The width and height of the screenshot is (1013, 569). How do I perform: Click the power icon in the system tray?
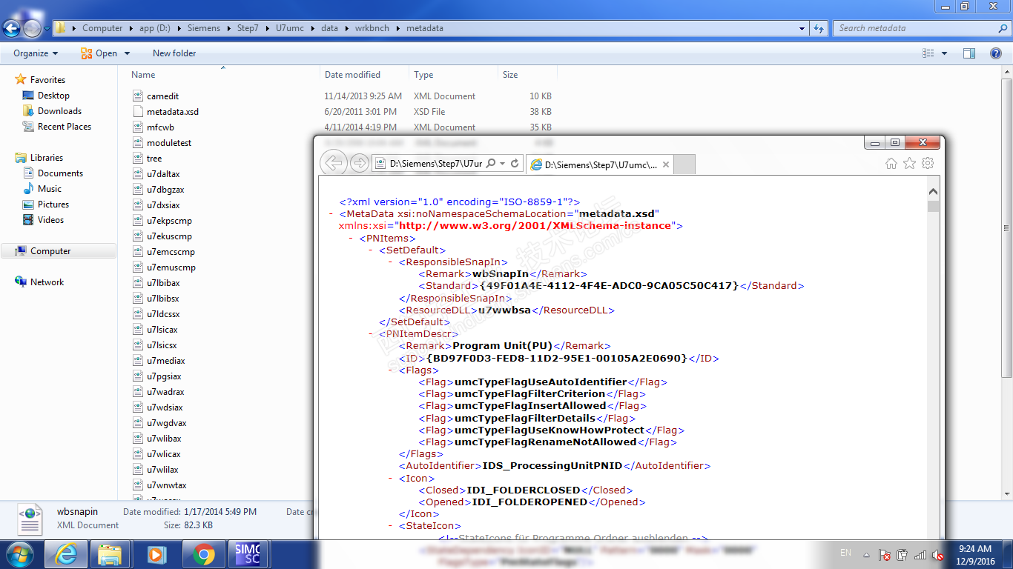[903, 554]
